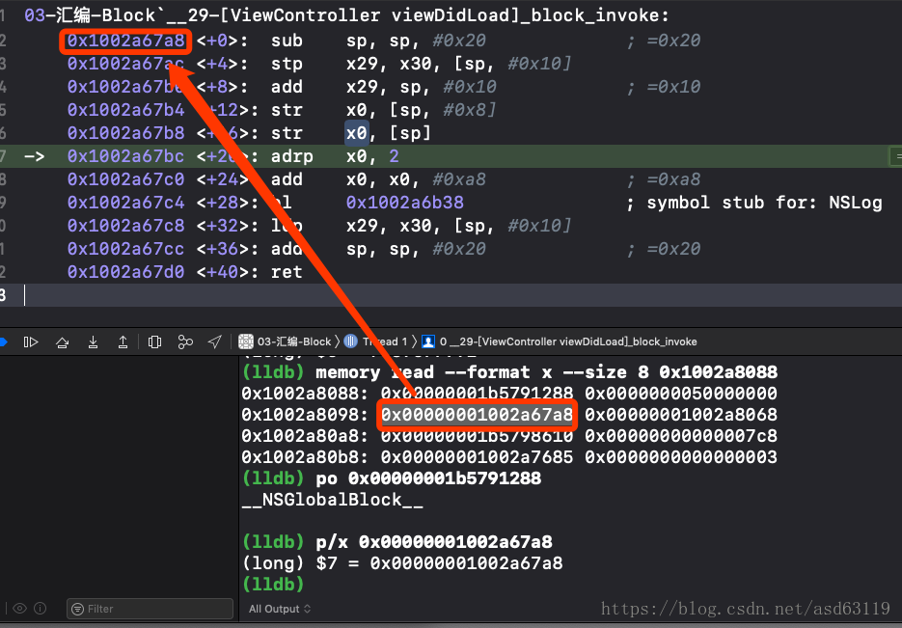Click address 0x1002a67d0 in disassembly
The height and width of the screenshot is (628, 902).
126,271
